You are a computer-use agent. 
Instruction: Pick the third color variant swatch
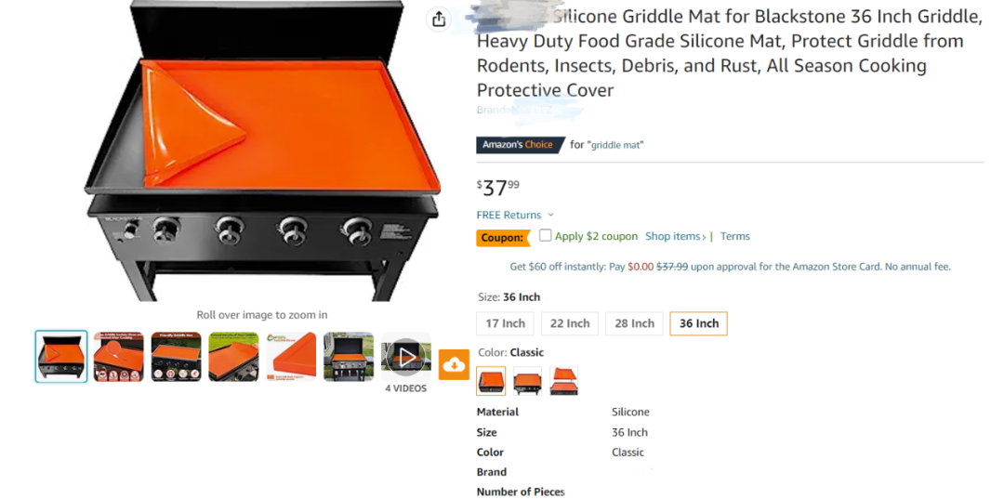564,381
